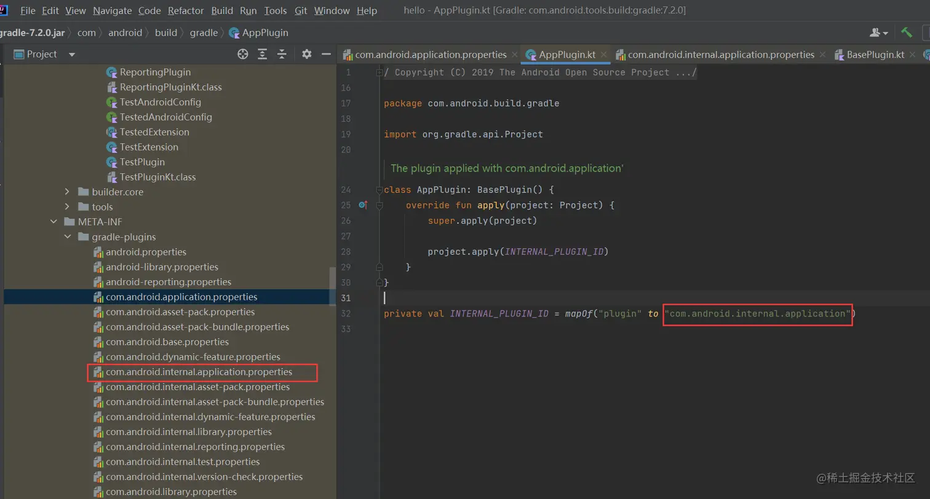This screenshot has height=499, width=930.
Task: Open the Git menu
Action: click(301, 11)
